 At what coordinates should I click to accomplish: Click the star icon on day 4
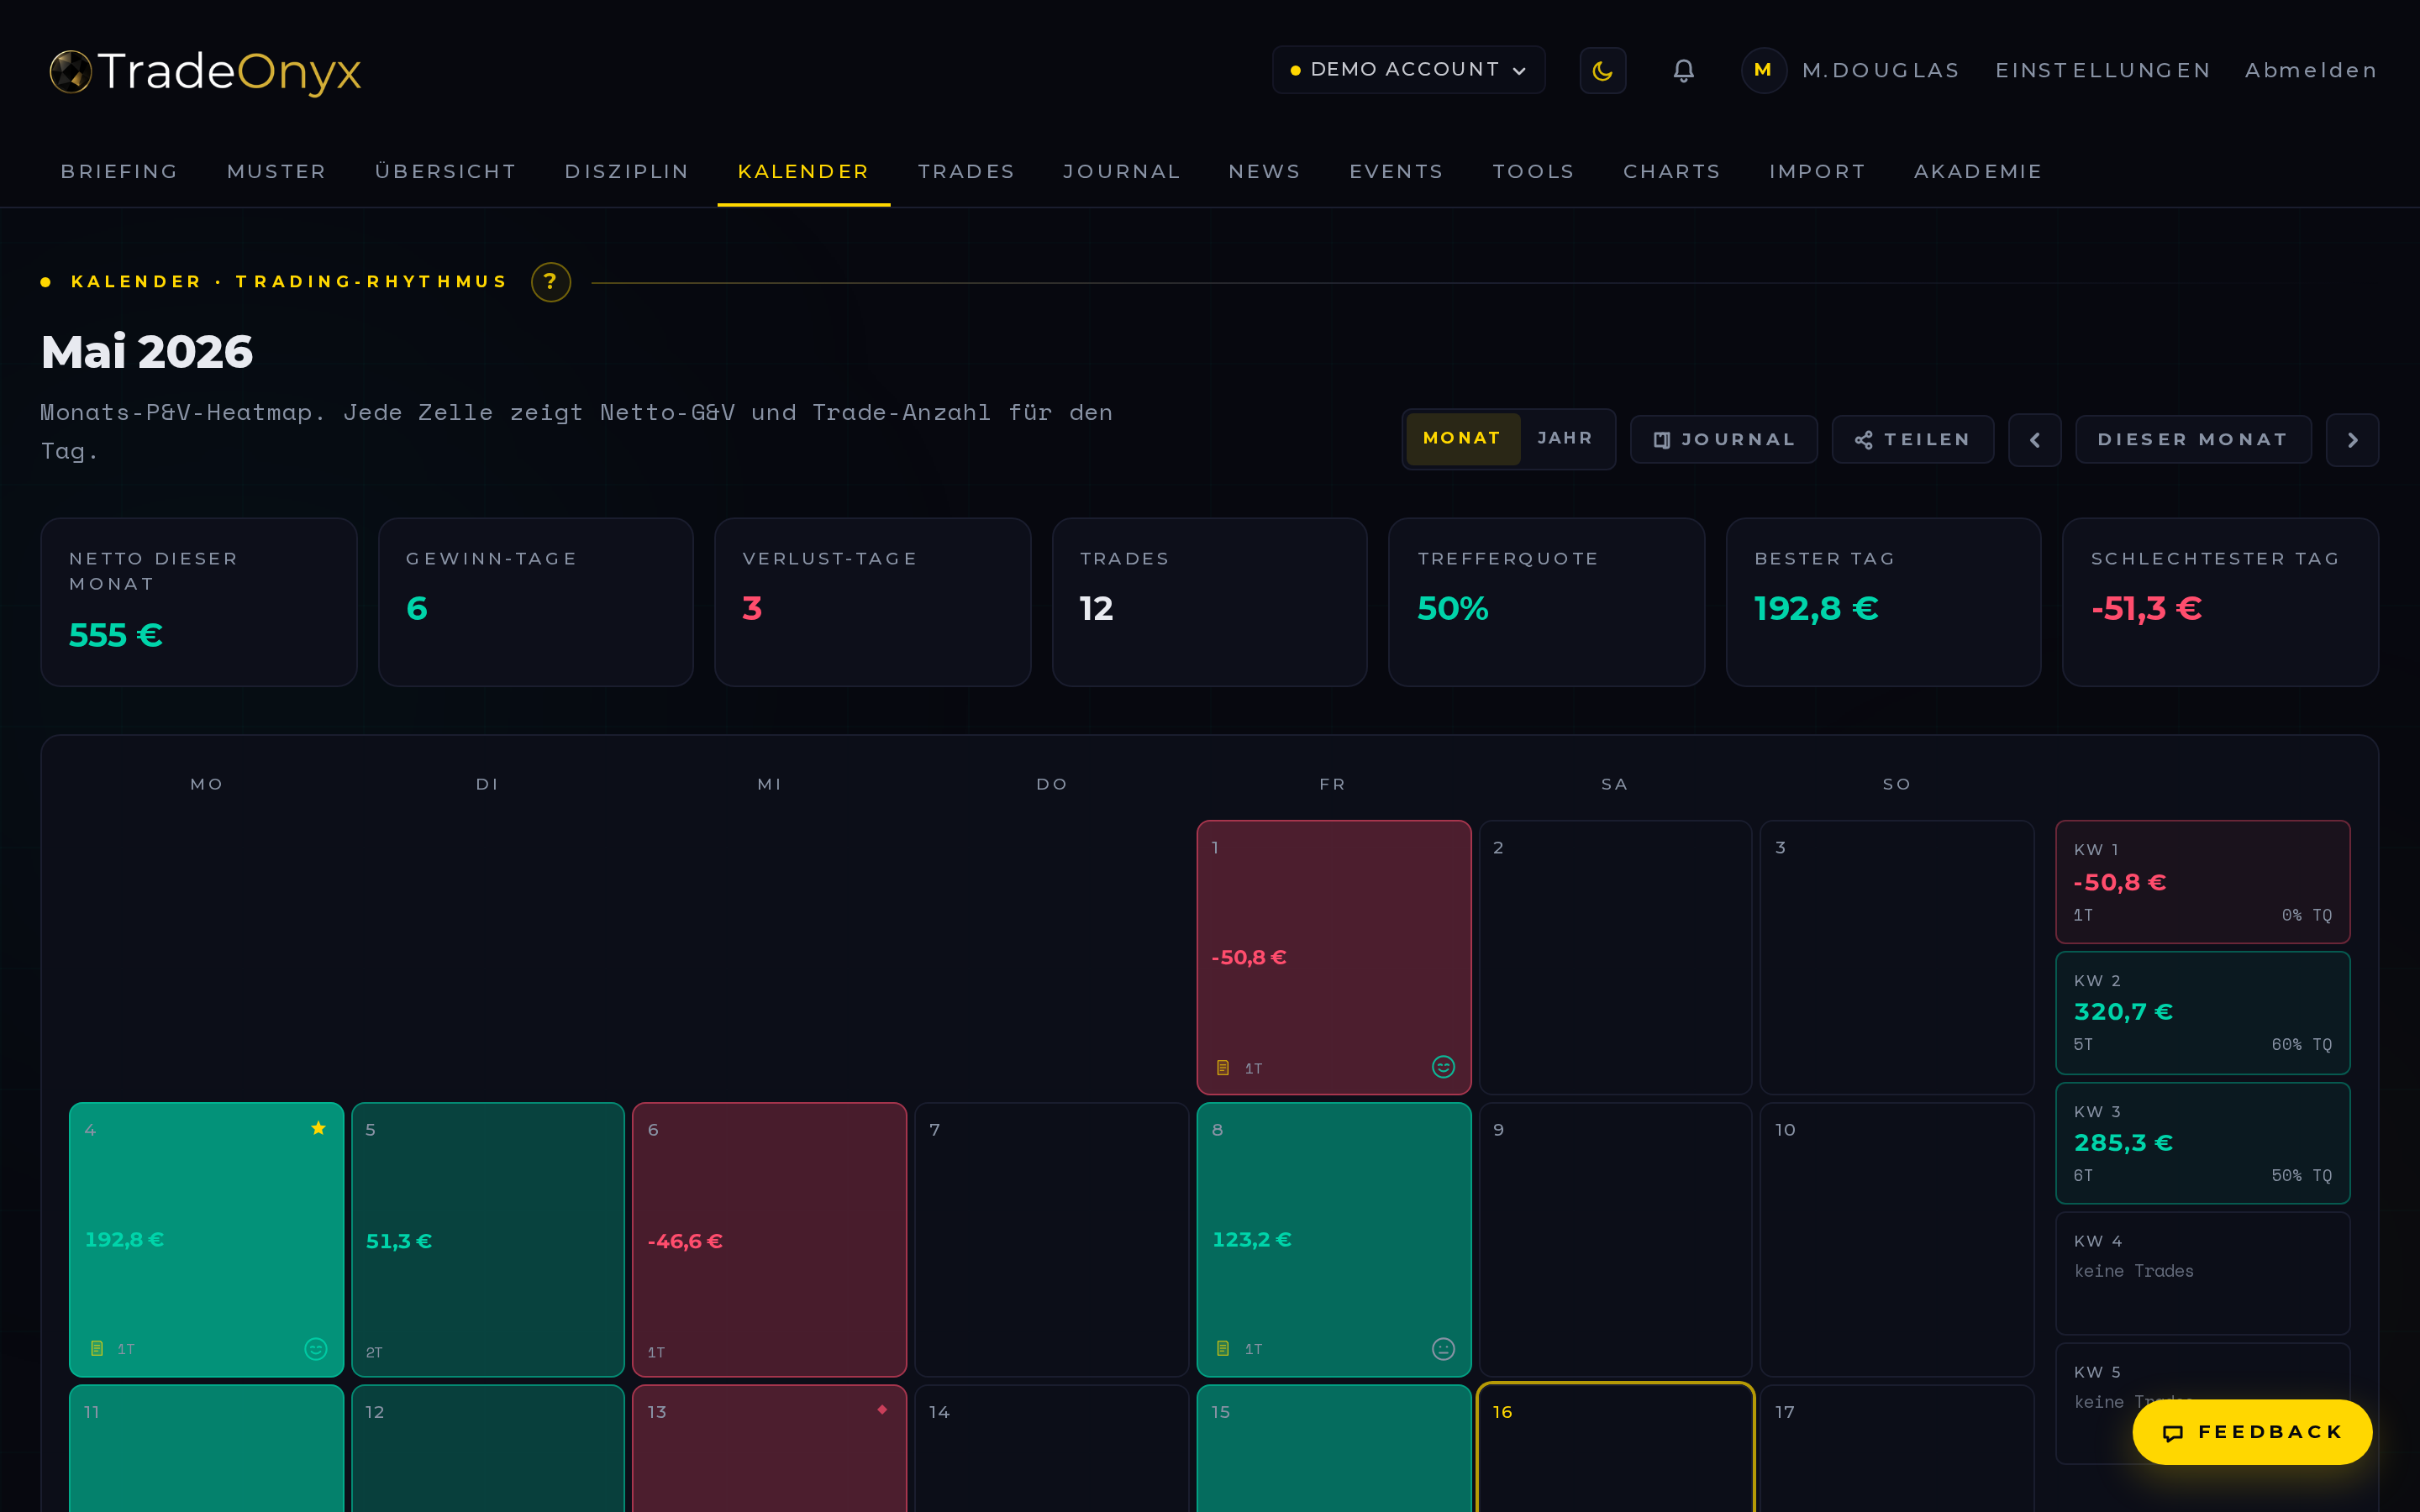[318, 1128]
